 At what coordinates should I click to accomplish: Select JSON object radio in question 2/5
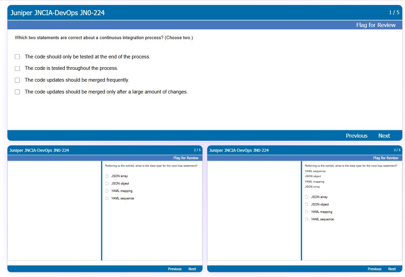(107, 184)
